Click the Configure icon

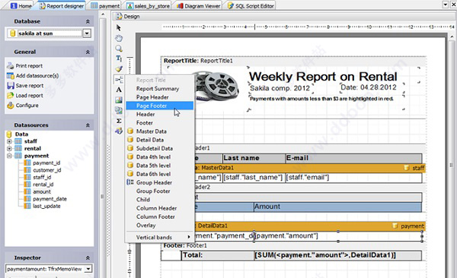[11, 106]
